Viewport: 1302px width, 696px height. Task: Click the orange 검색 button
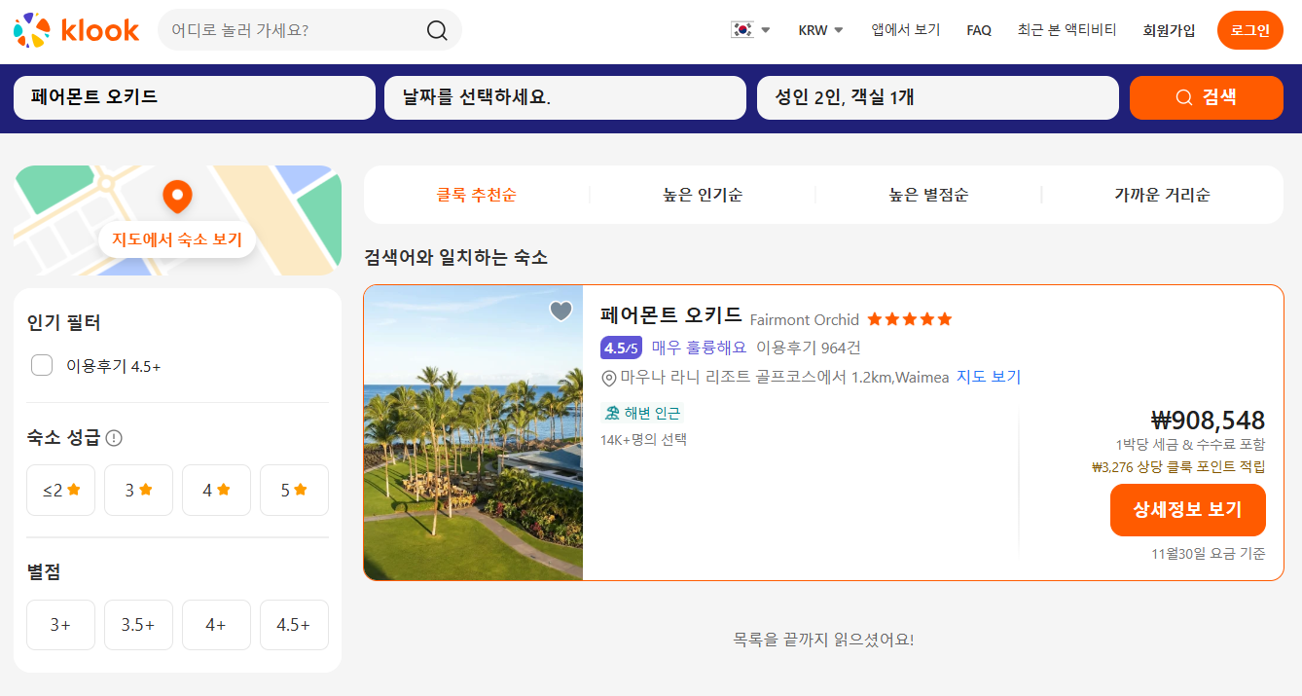point(1207,97)
